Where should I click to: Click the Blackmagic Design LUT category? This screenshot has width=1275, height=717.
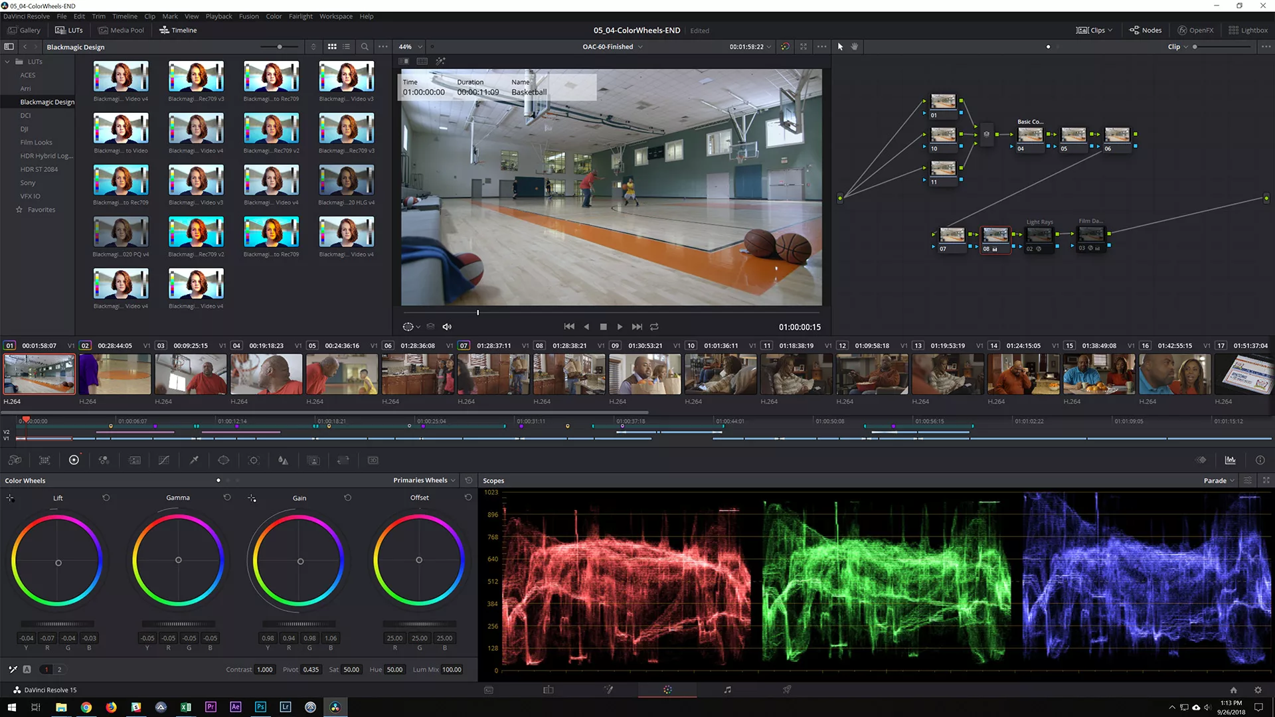coord(46,102)
